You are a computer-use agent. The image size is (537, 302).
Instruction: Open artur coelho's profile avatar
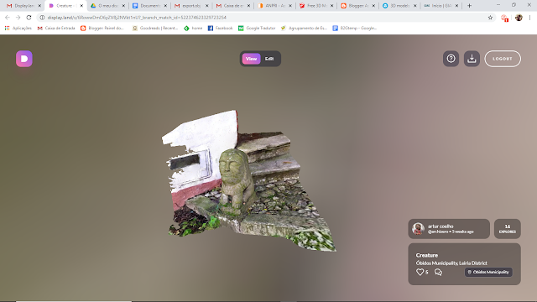pyautogui.click(x=418, y=229)
